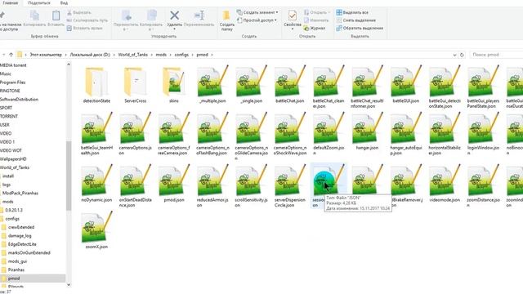Click navigation pane scroll-up arrow

pos(69,65)
